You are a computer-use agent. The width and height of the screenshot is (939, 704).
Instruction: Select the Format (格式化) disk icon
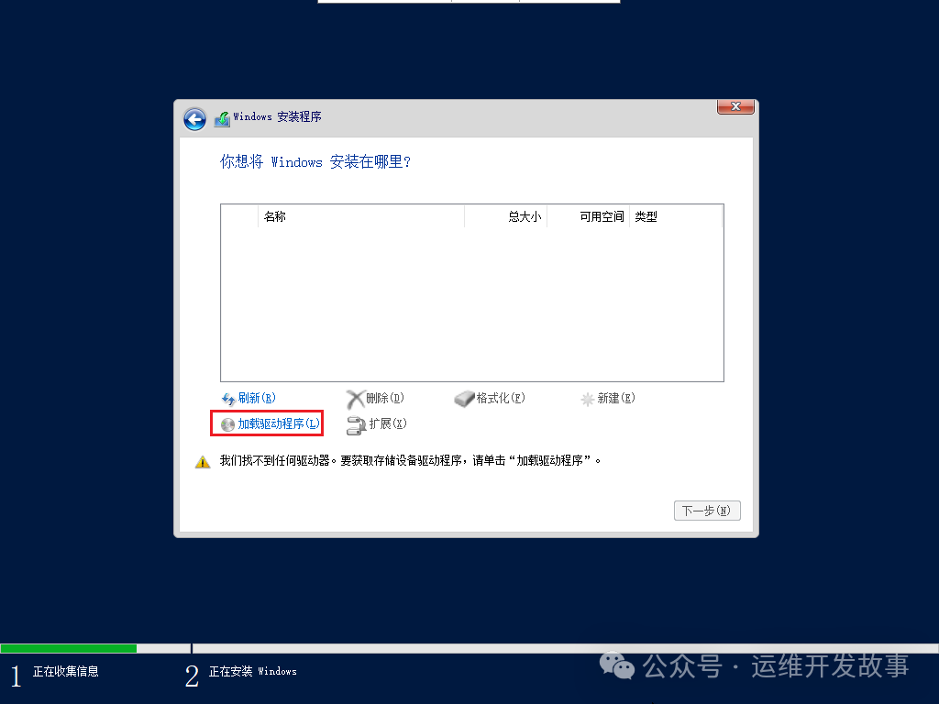[463, 398]
